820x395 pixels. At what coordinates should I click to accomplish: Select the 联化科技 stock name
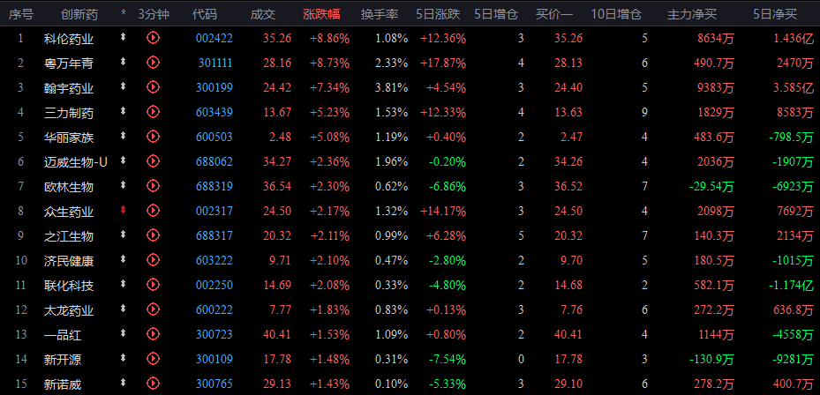pos(69,286)
